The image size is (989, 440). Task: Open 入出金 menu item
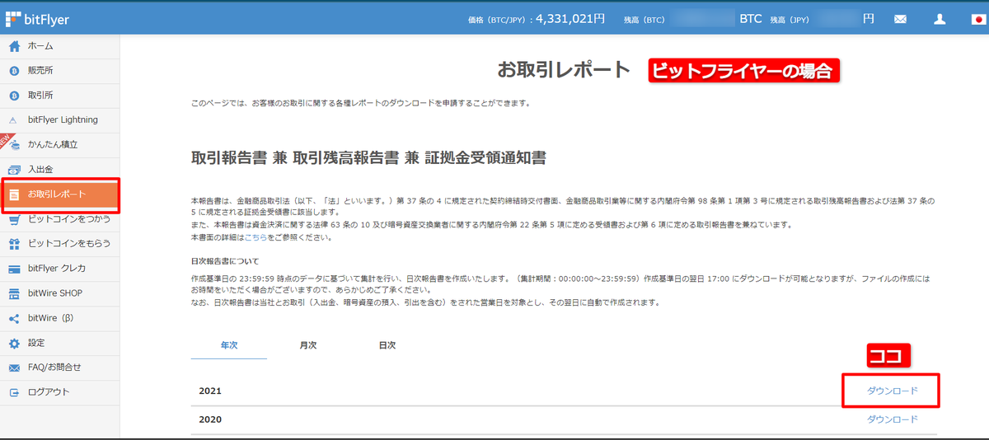pos(40,170)
